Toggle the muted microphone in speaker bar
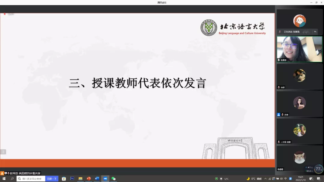This screenshot has height=182, width=324. (280, 31)
